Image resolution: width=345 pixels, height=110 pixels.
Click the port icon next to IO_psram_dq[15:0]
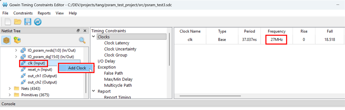coord(23,56)
